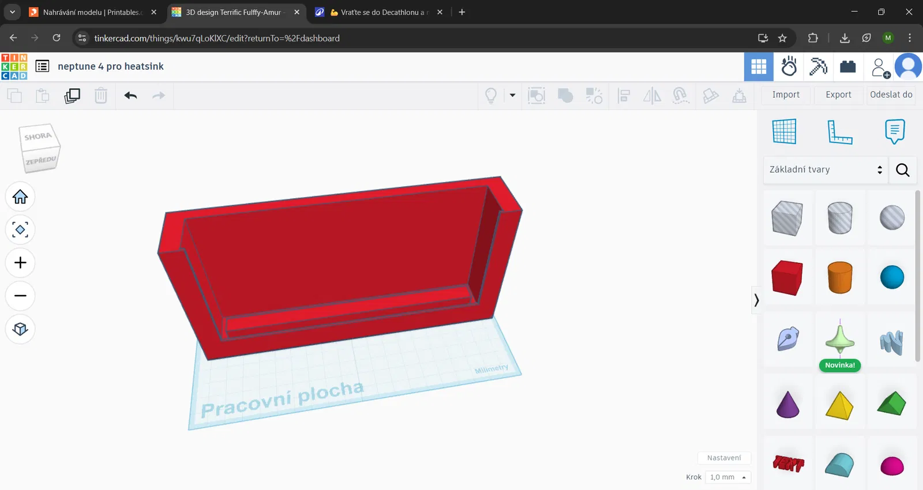Zoom in with the plus button
The image size is (923, 490).
coord(20,263)
